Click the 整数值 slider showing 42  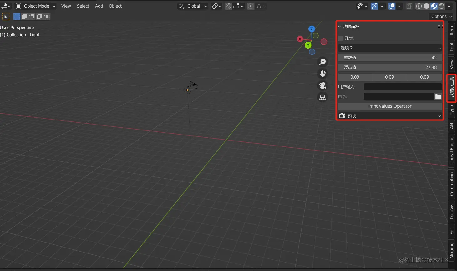390,58
